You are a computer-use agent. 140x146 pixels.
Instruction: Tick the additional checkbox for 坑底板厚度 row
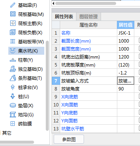[139, 64]
